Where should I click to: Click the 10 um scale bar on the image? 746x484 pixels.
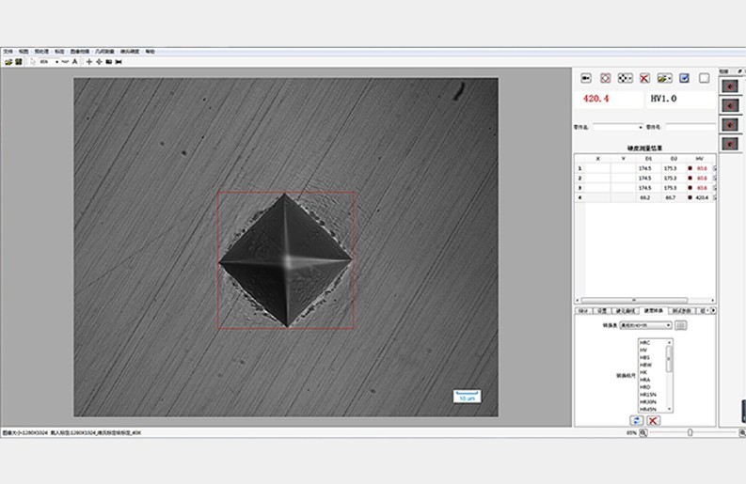pyautogui.click(x=468, y=396)
